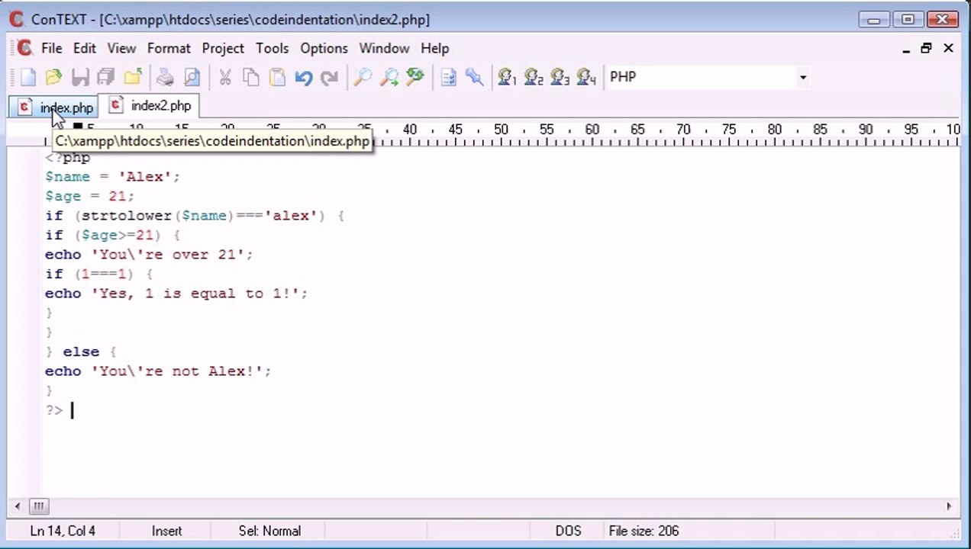This screenshot has width=971, height=549.
Task: Toggle word wrap toolbar icon
Action: (449, 77)
